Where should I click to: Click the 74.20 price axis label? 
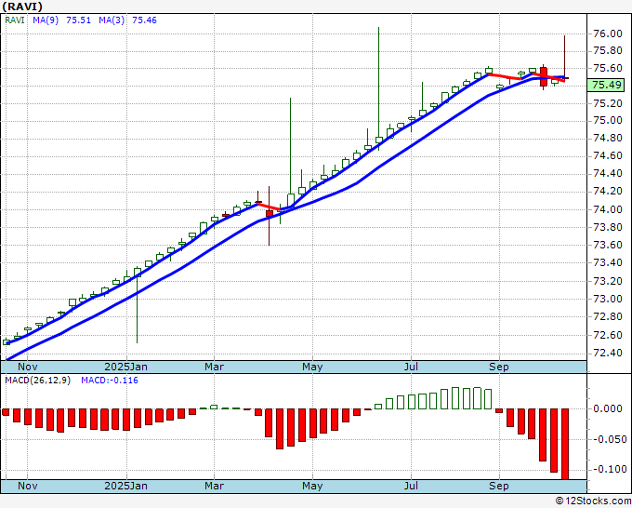608,191
